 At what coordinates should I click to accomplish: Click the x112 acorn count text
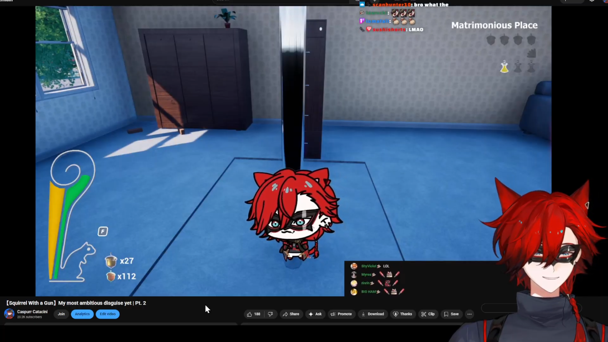(127, 276)
